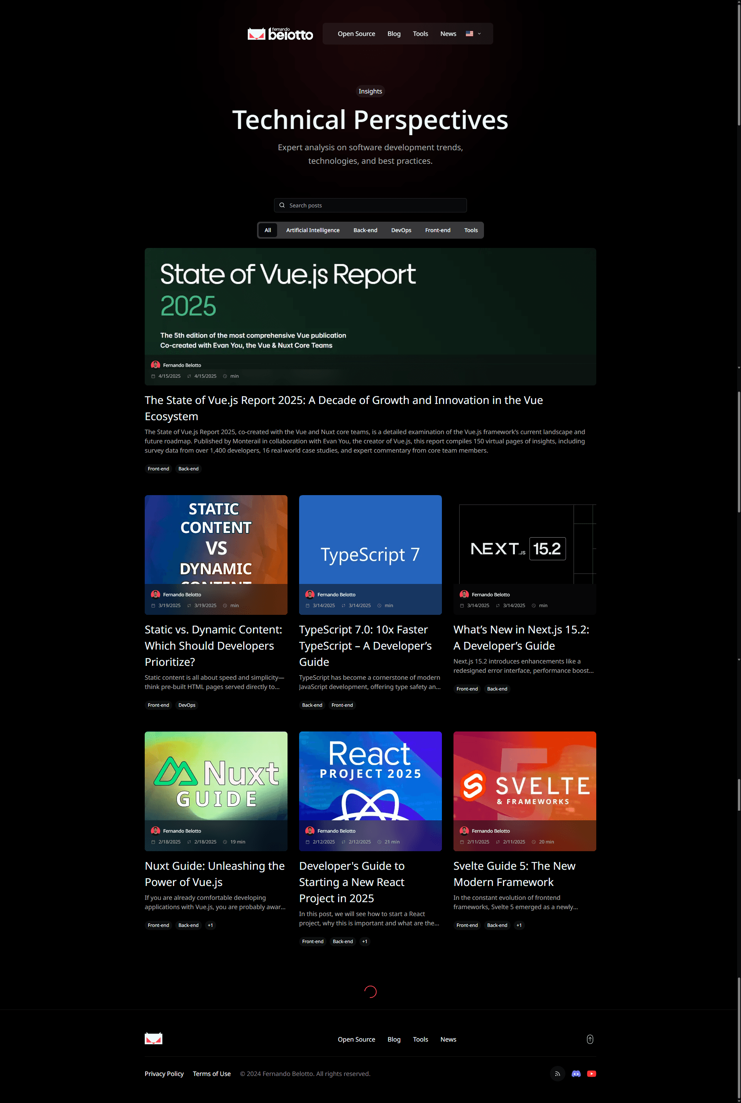Open the Belotto logo in the header
This screenshot has width=741, height=1103.
[280, 34]
